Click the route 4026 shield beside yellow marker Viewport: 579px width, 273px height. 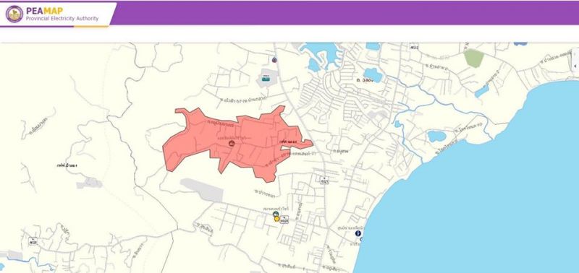[284, 220]
